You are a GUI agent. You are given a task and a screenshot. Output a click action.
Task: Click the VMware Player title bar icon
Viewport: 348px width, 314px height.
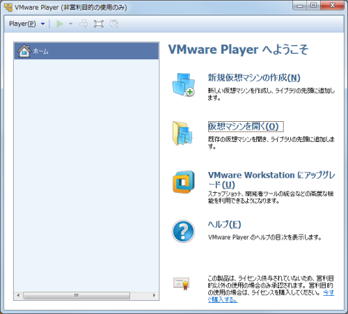[x=8, y=8]
